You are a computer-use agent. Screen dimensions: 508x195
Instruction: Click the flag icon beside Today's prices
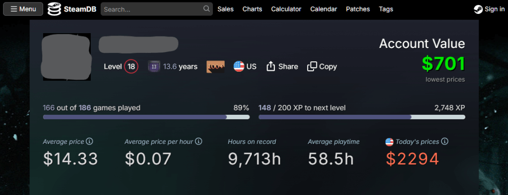coord(389,142)
